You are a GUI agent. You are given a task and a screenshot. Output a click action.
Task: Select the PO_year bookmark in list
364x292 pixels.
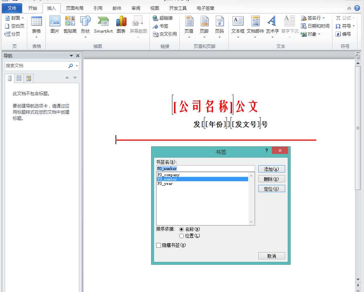point(202,184)
